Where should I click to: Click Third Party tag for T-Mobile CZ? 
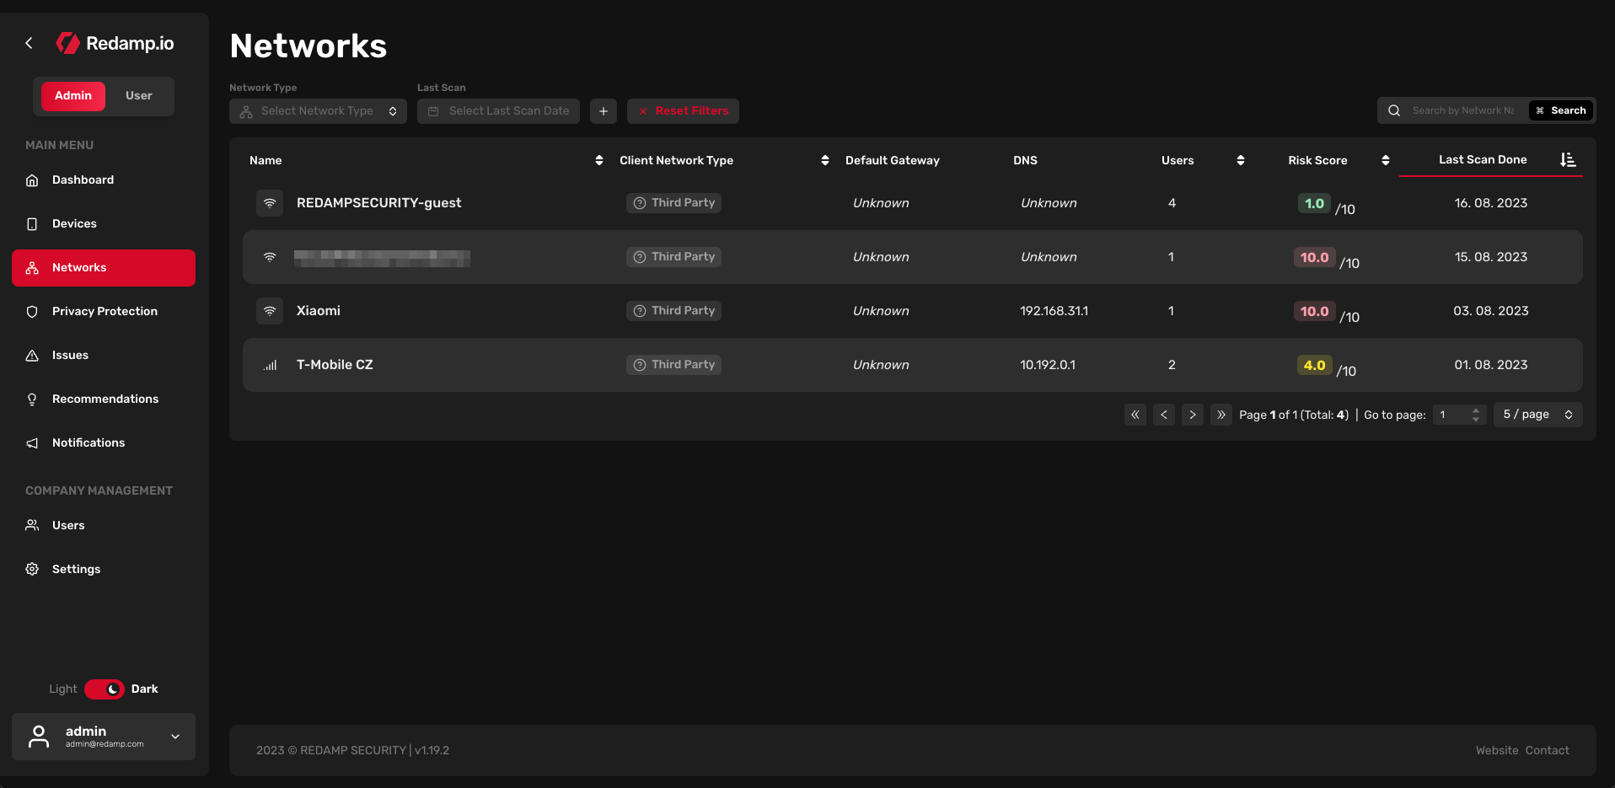click(x=673, y=365)
